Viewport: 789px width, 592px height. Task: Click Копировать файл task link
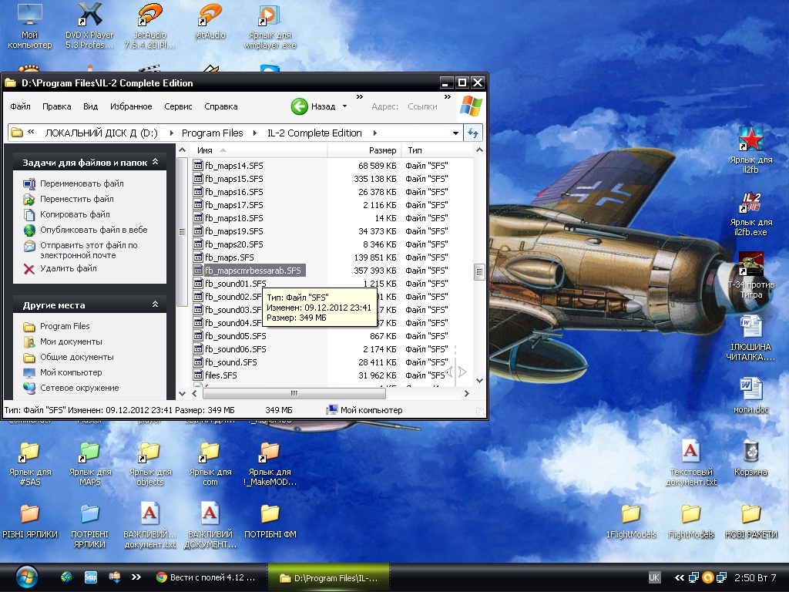(x=75, y=214)
